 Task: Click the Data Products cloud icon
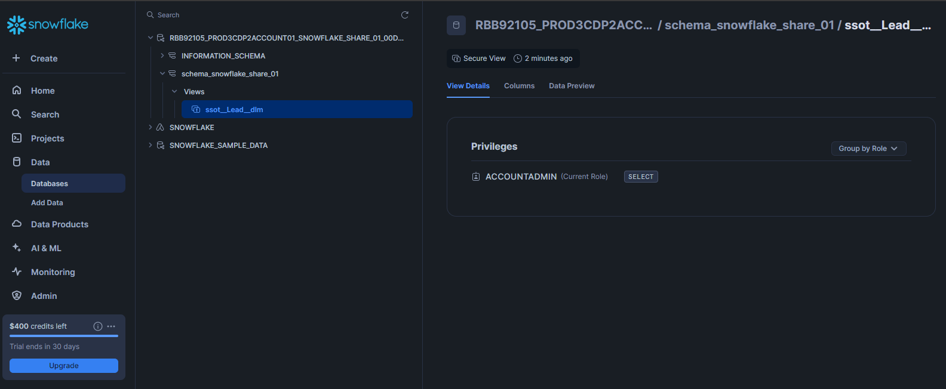tap(17, 224)
